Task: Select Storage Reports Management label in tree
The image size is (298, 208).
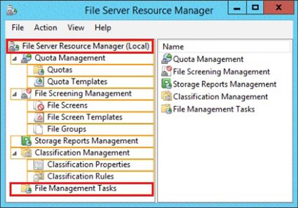Action: [x=86, y=141]
